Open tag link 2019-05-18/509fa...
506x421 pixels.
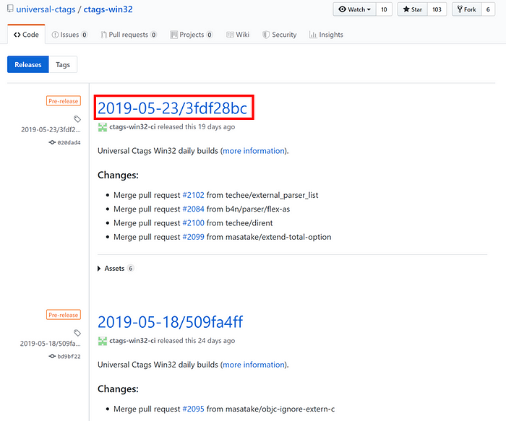click(x=51, y=343)
